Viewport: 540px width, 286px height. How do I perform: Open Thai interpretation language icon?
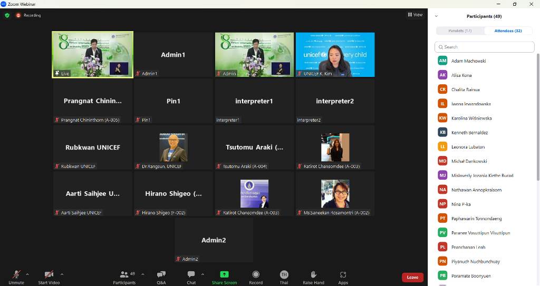coord(284,274)
